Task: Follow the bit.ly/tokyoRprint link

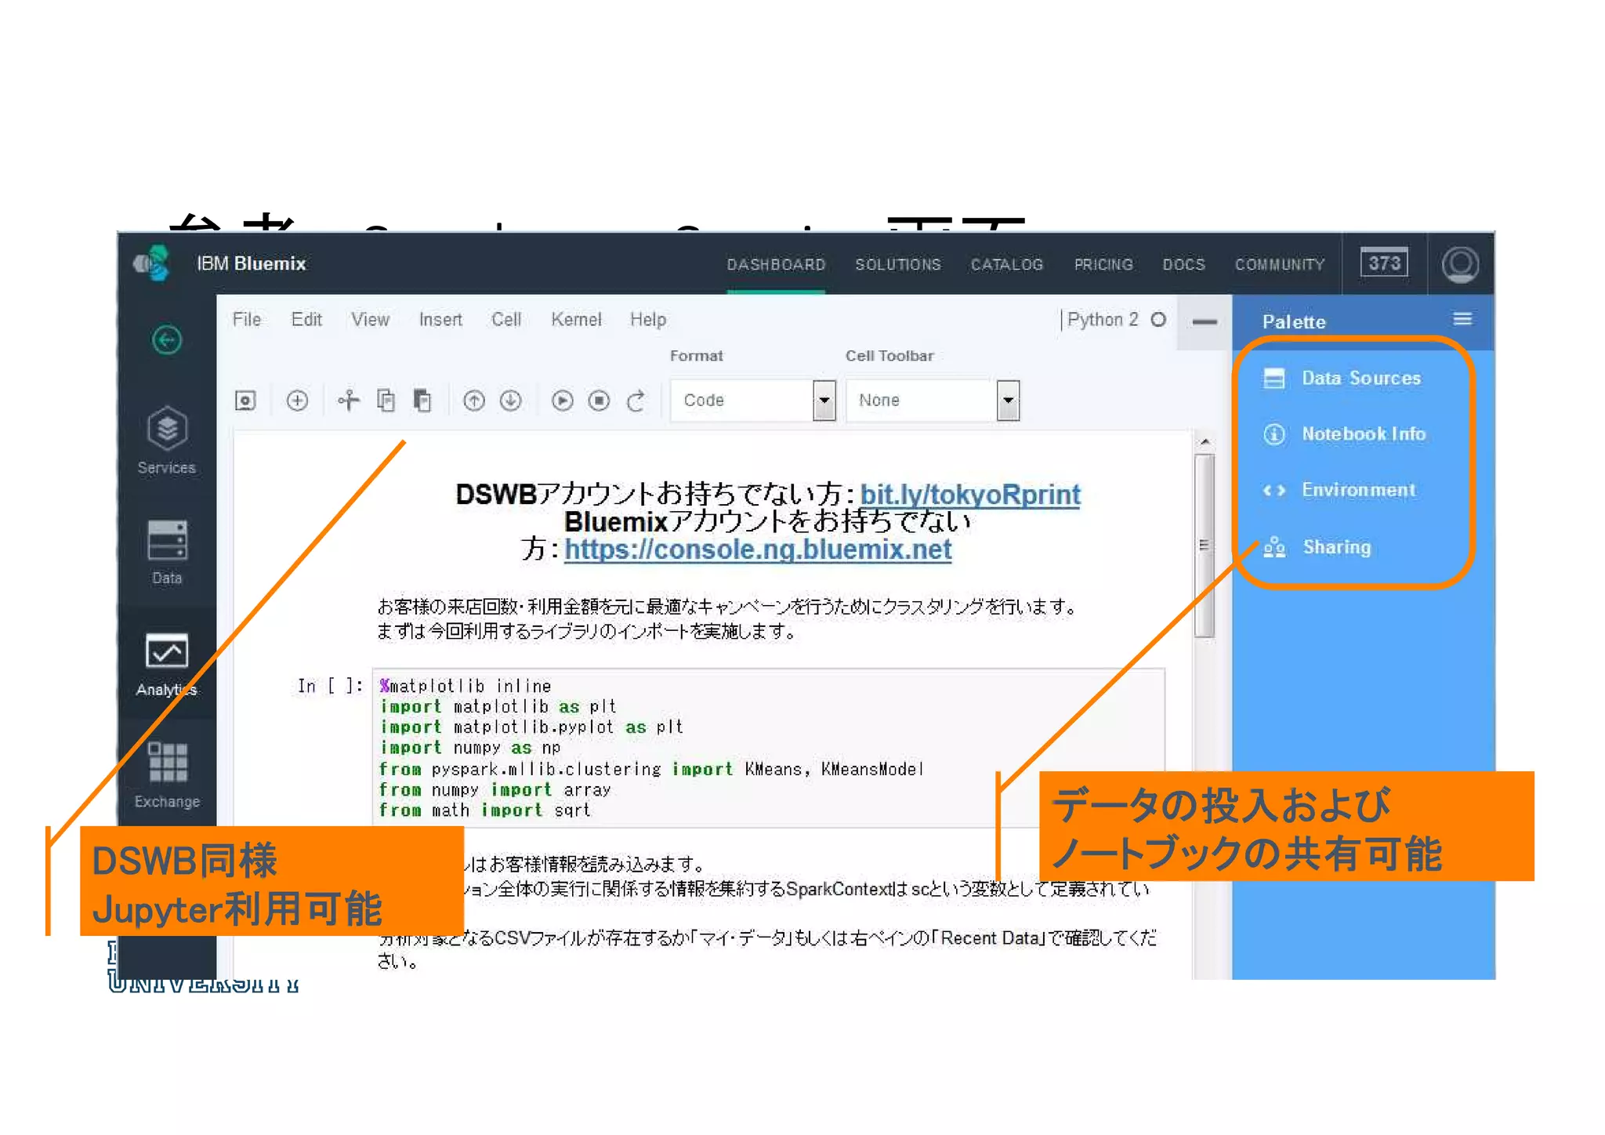Action: [x=970, y=495]
